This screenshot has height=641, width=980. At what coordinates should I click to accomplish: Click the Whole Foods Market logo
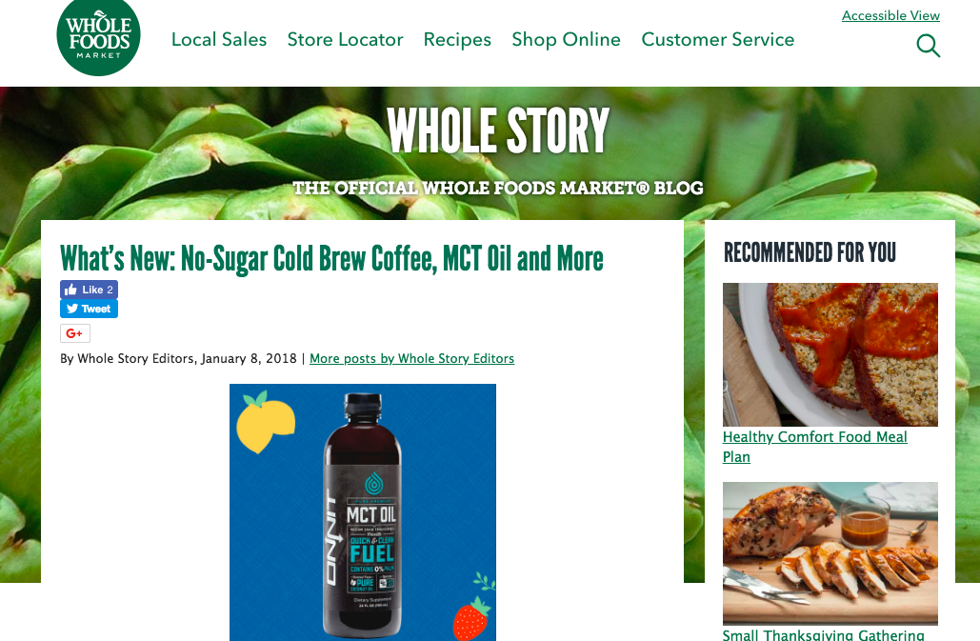tap(98, 37)
